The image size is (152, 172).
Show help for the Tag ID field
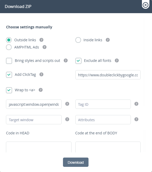136,104
